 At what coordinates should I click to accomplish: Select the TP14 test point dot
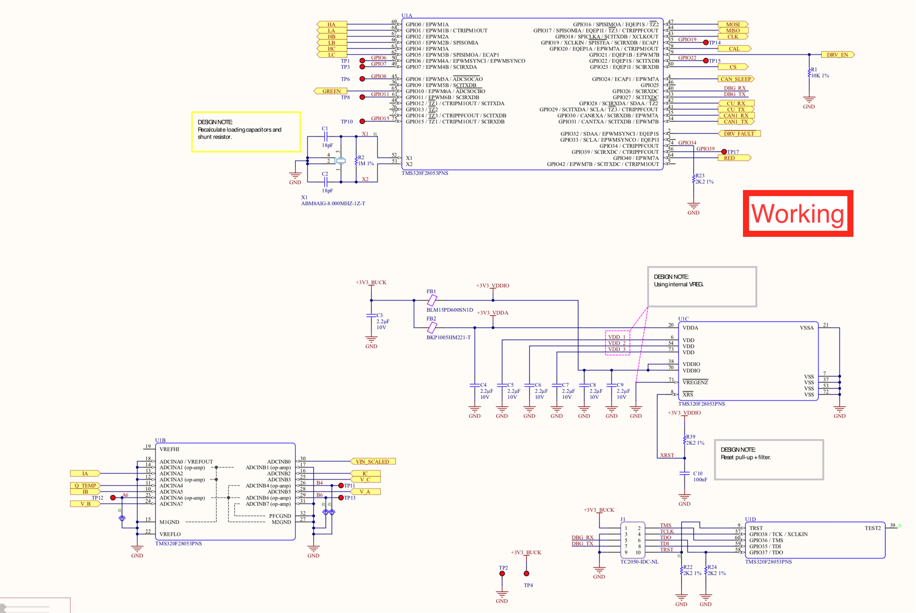(706, 42)
